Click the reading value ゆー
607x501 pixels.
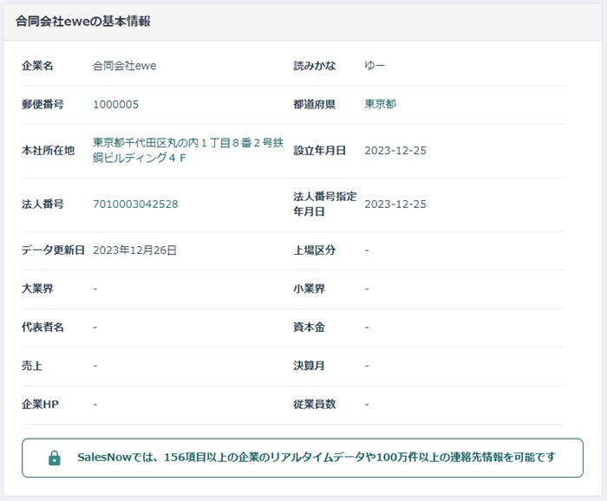[x=375, y=66]
